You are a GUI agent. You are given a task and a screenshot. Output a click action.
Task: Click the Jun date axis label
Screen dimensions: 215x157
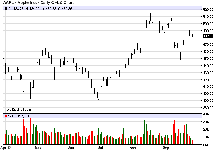pos(71,148)
